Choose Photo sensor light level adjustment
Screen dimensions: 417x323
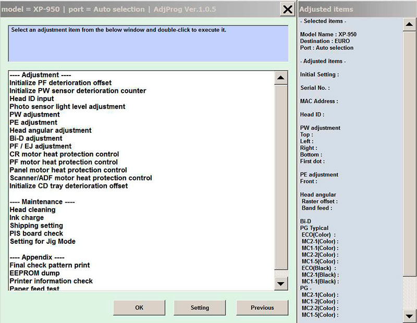(x=68, y=107)
